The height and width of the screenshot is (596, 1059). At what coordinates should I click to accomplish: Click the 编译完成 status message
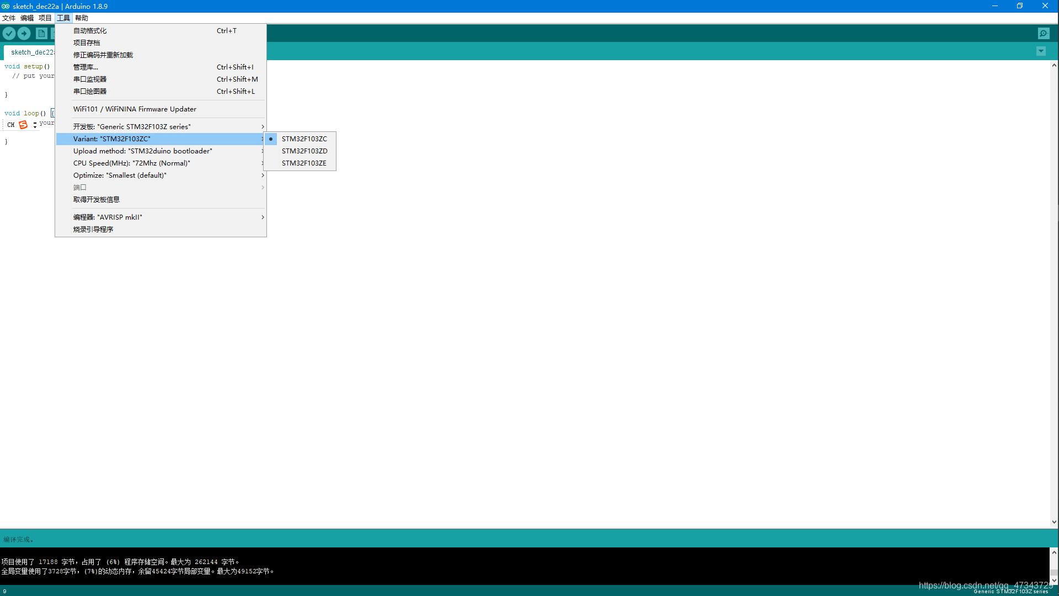point(18,539)
